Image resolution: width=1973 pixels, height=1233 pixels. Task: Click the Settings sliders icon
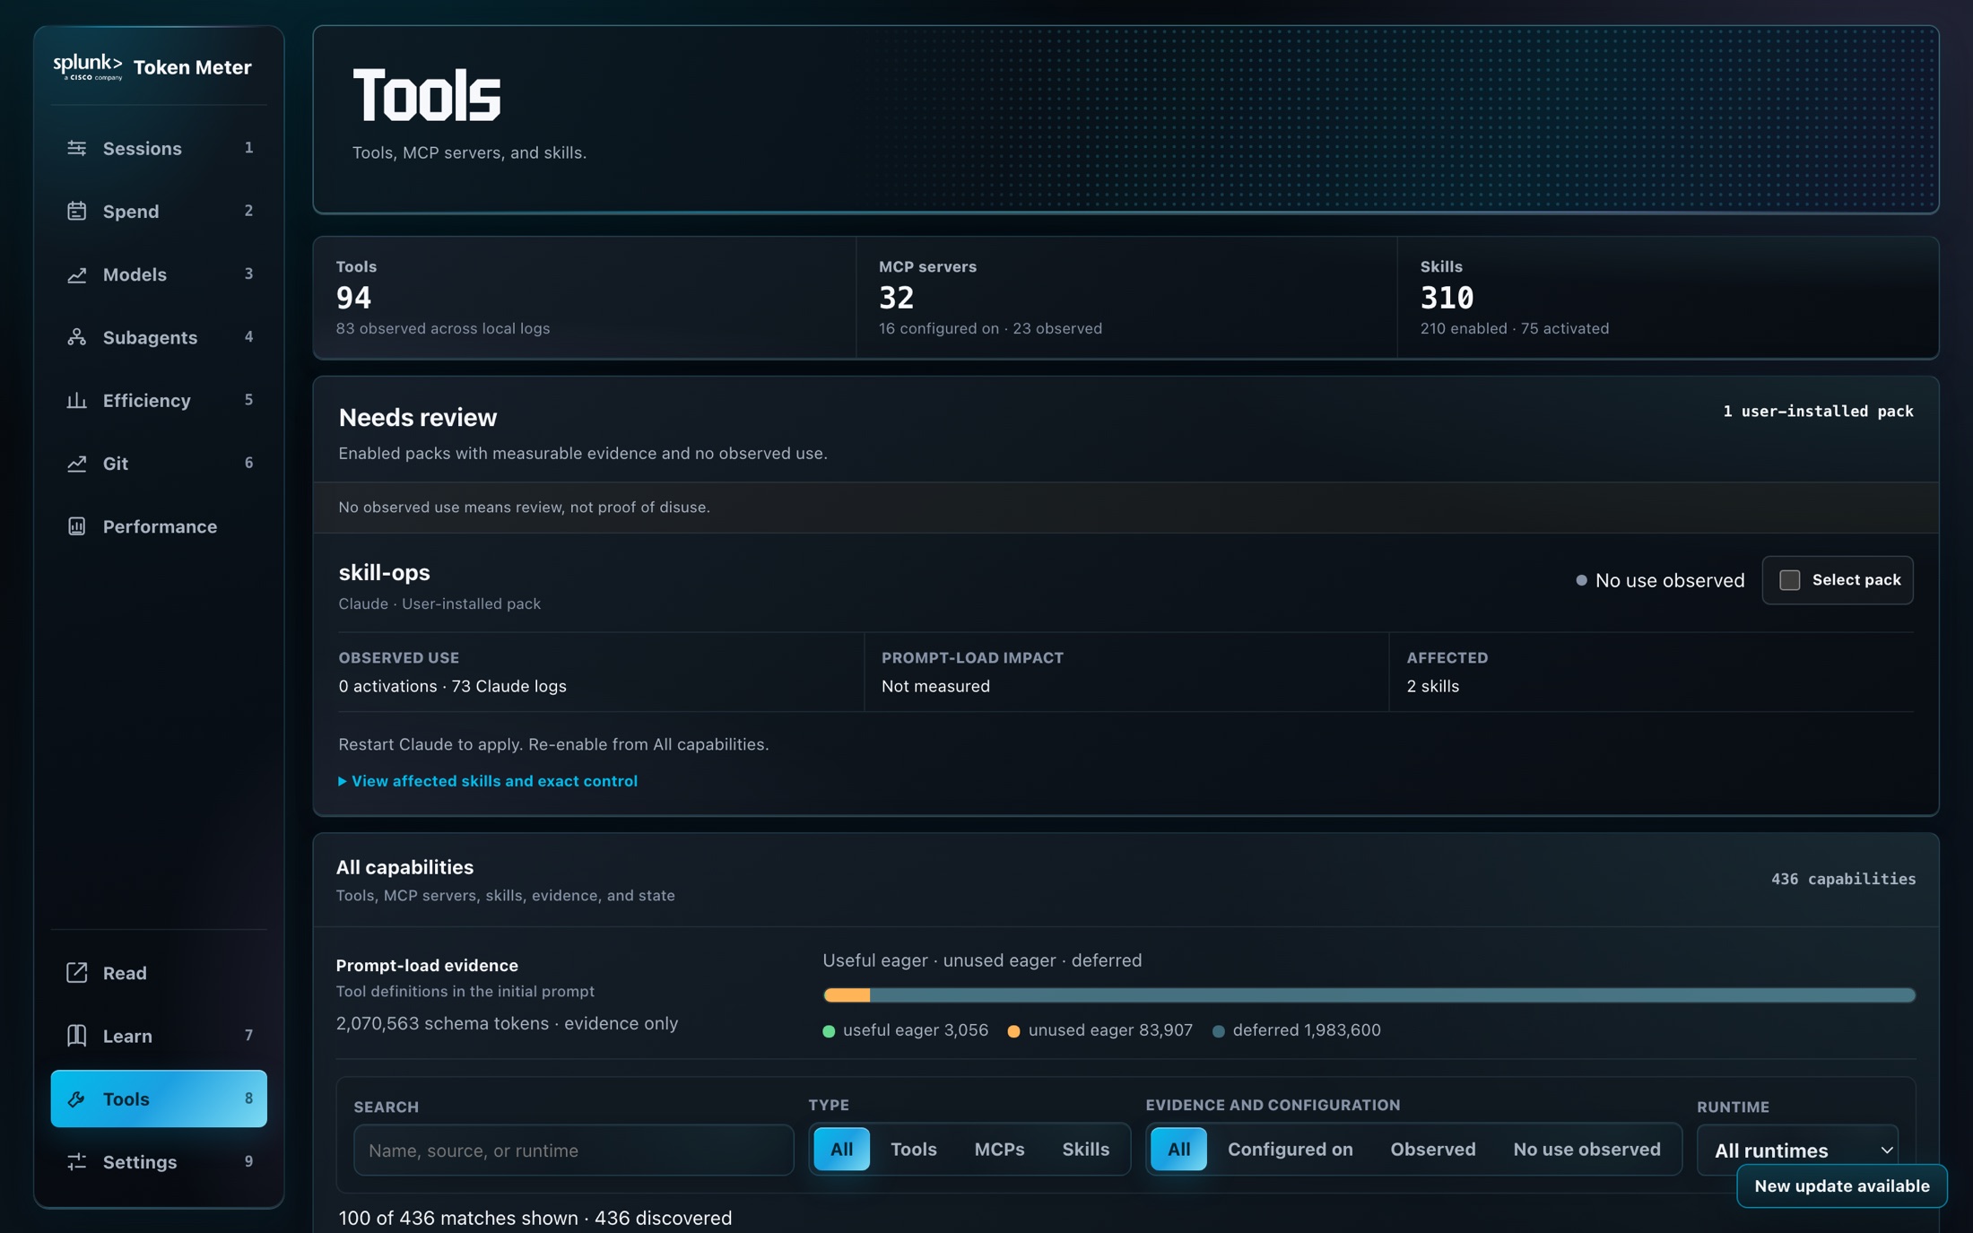click(76, 1161)
